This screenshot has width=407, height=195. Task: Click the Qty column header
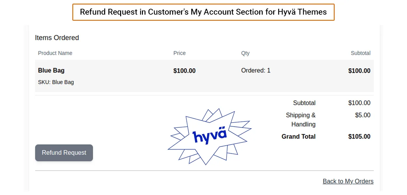point(245,53)
